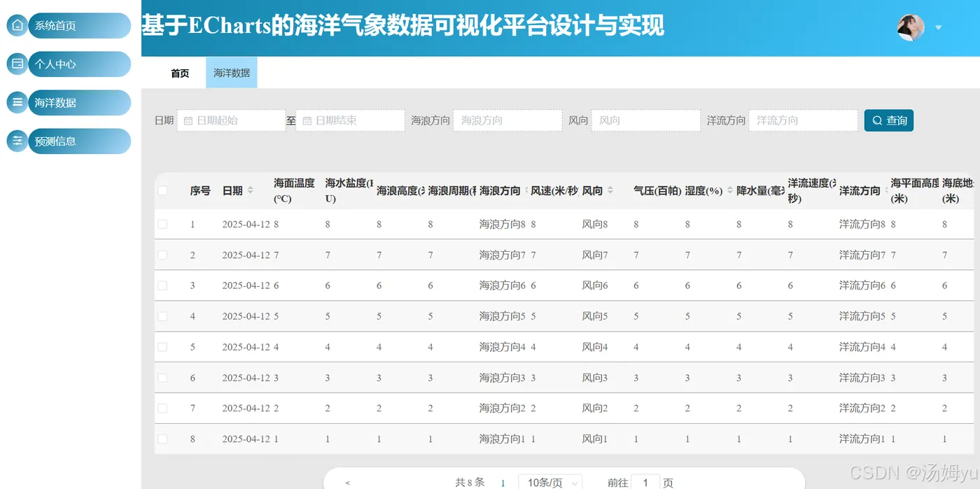
Task: Open the 海洋数据 sidebar menu
Action: [79, 102]
